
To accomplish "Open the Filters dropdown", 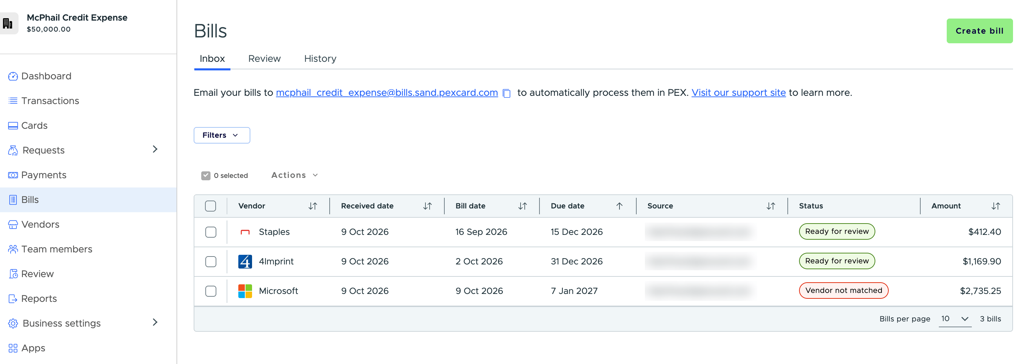I will [x=221, y=135].
